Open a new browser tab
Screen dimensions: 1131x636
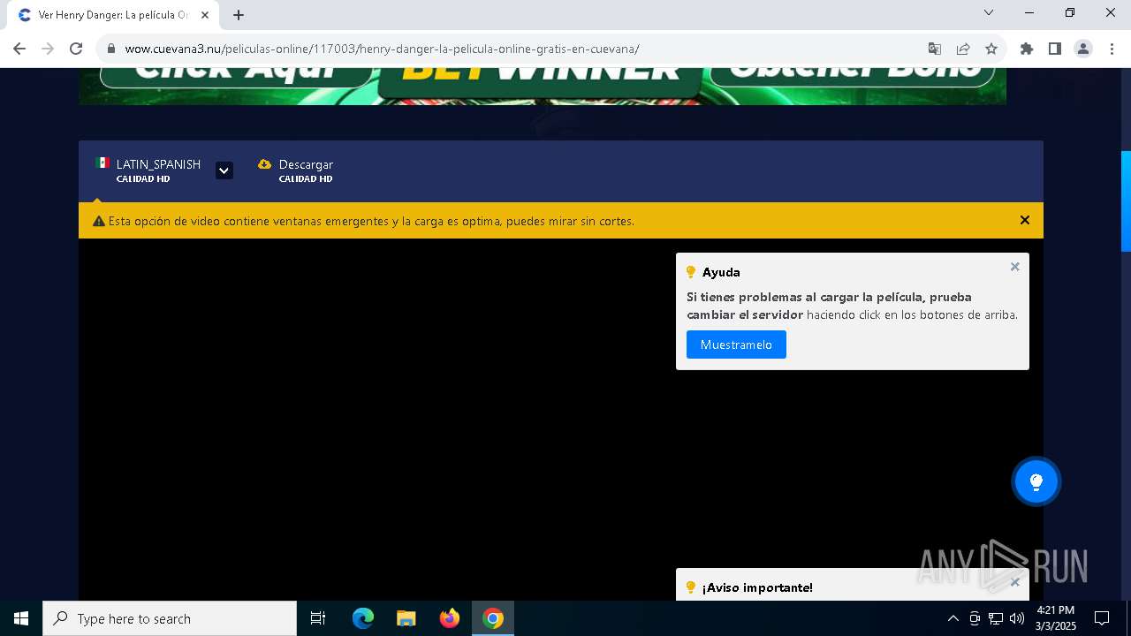pyautogui.click(x=239, y=15)
